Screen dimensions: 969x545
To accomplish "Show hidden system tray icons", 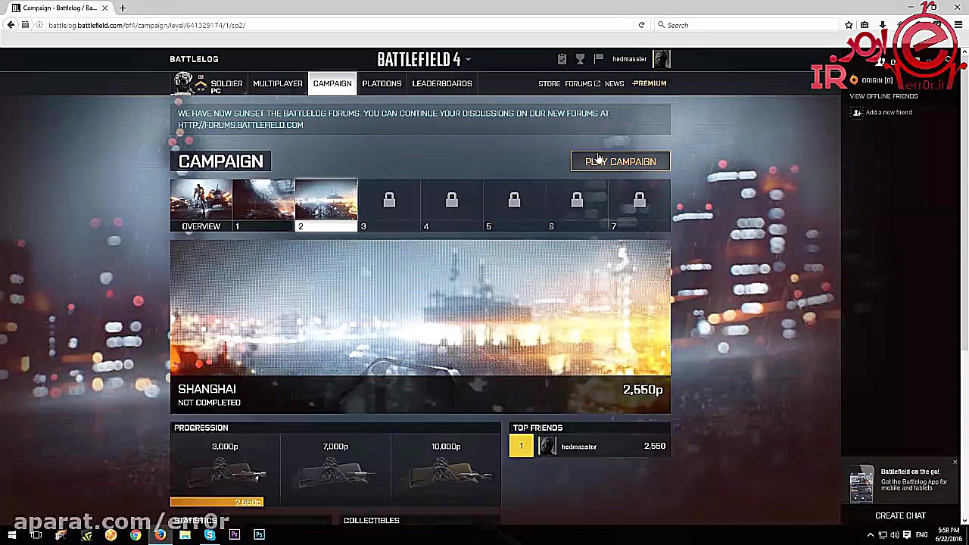I will 870,535.
